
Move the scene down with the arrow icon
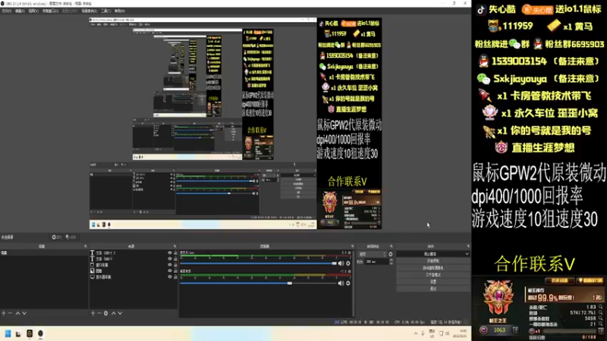pyautogui.click(x=24, y=313)
